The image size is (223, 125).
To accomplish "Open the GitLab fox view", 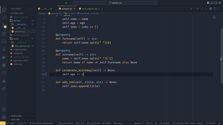I will click(4, 73).
